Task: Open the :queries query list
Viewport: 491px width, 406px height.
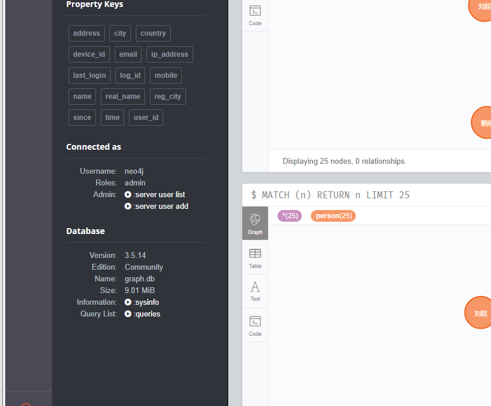Action: [x=146, y=314]
